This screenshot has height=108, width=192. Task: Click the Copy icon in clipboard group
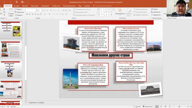click(4, 12)
